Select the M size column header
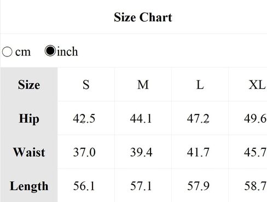The width and height of the screenshot is (267, 202). point(143,85)
